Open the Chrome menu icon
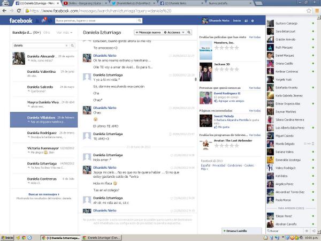The height and width of the screenshot is (241, 321). [317, 11]
